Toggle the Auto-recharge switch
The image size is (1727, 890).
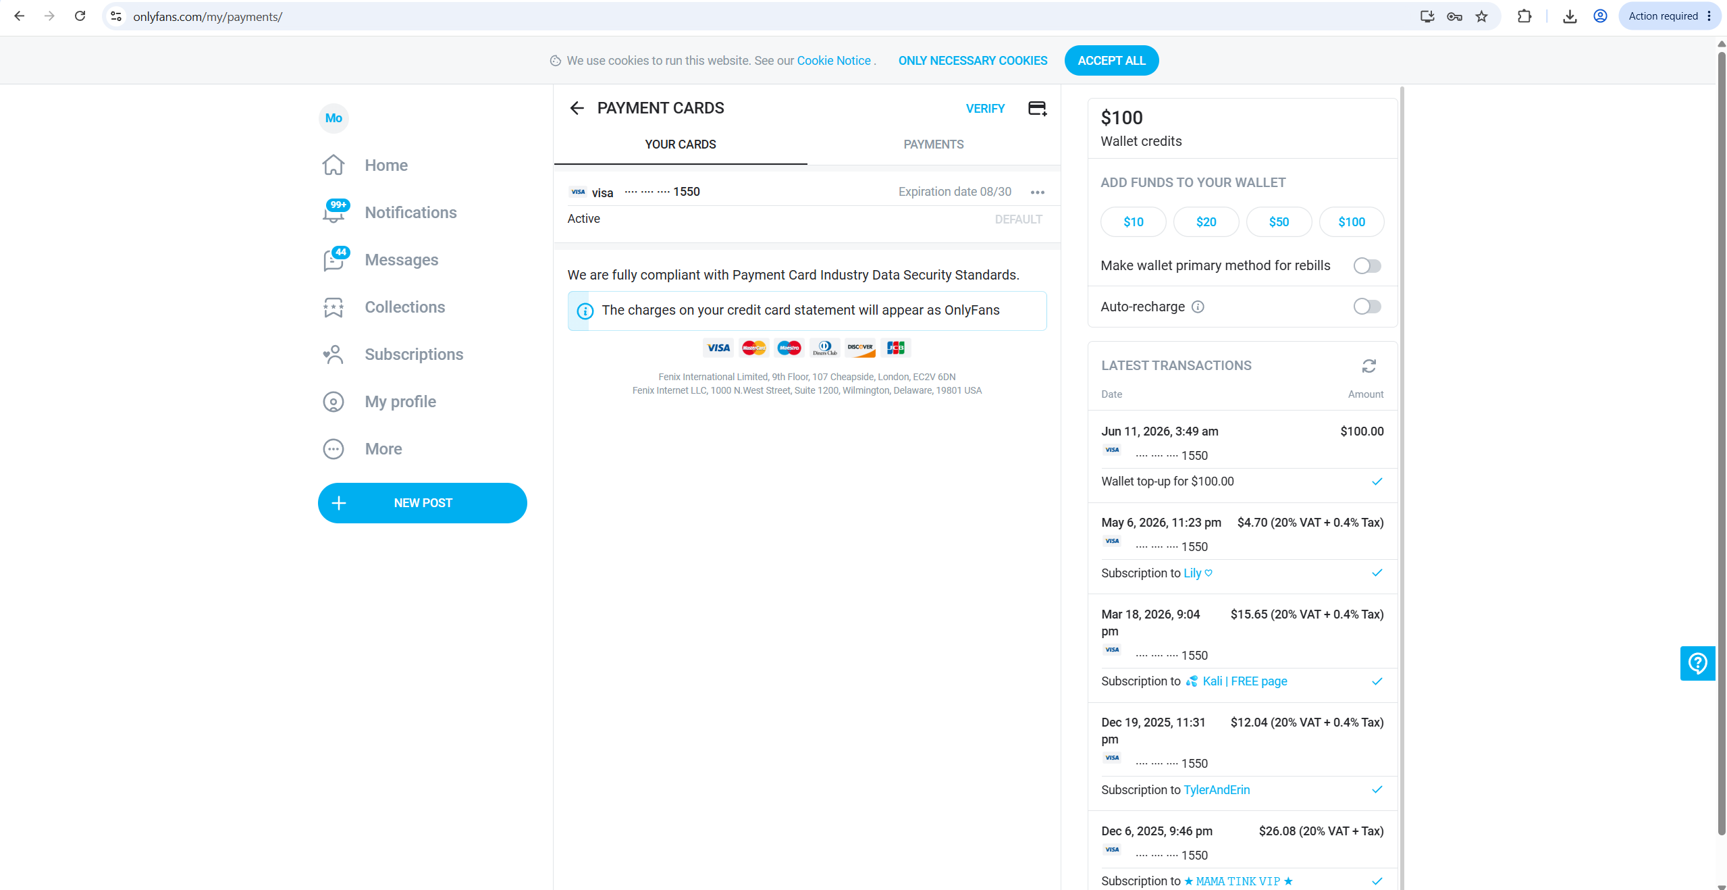click(x=1367, y=307)
